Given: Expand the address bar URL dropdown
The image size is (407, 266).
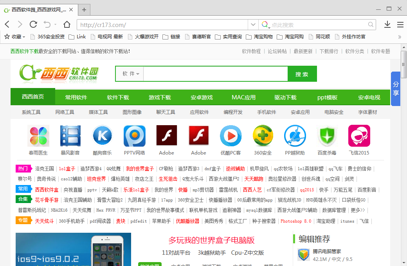Looking at the screenshot, I should [253, 25].
